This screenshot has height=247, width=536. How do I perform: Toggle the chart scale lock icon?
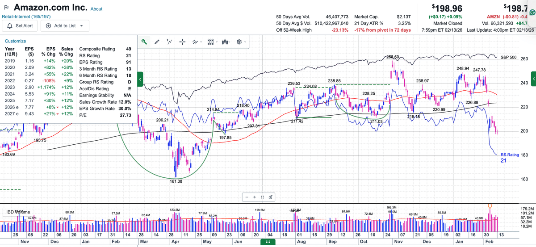pyautogui.click(x=271, y=197)
